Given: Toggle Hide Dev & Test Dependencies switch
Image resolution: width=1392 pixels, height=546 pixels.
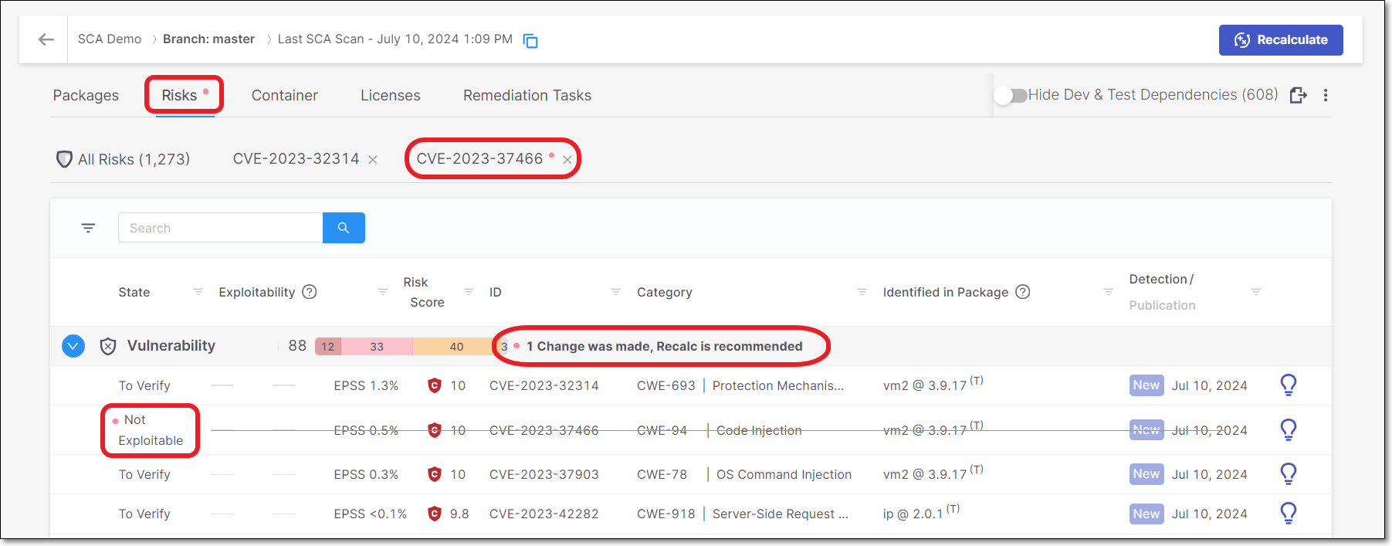Looking at the screenshot, I should coord(1011,95).
